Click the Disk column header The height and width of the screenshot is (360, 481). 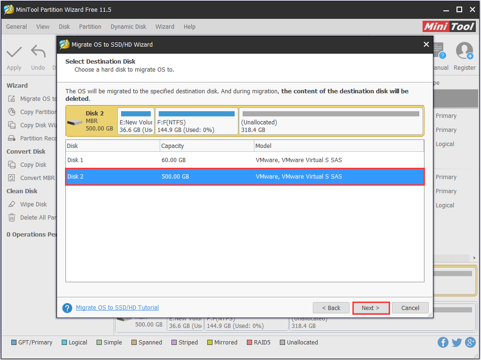[x=113, y=146]
